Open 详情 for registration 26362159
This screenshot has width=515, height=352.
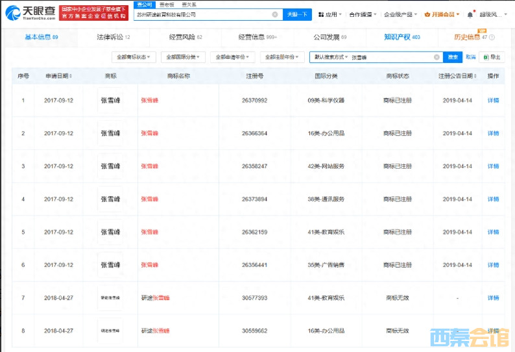pyautogui.click(x=493, y=232)
